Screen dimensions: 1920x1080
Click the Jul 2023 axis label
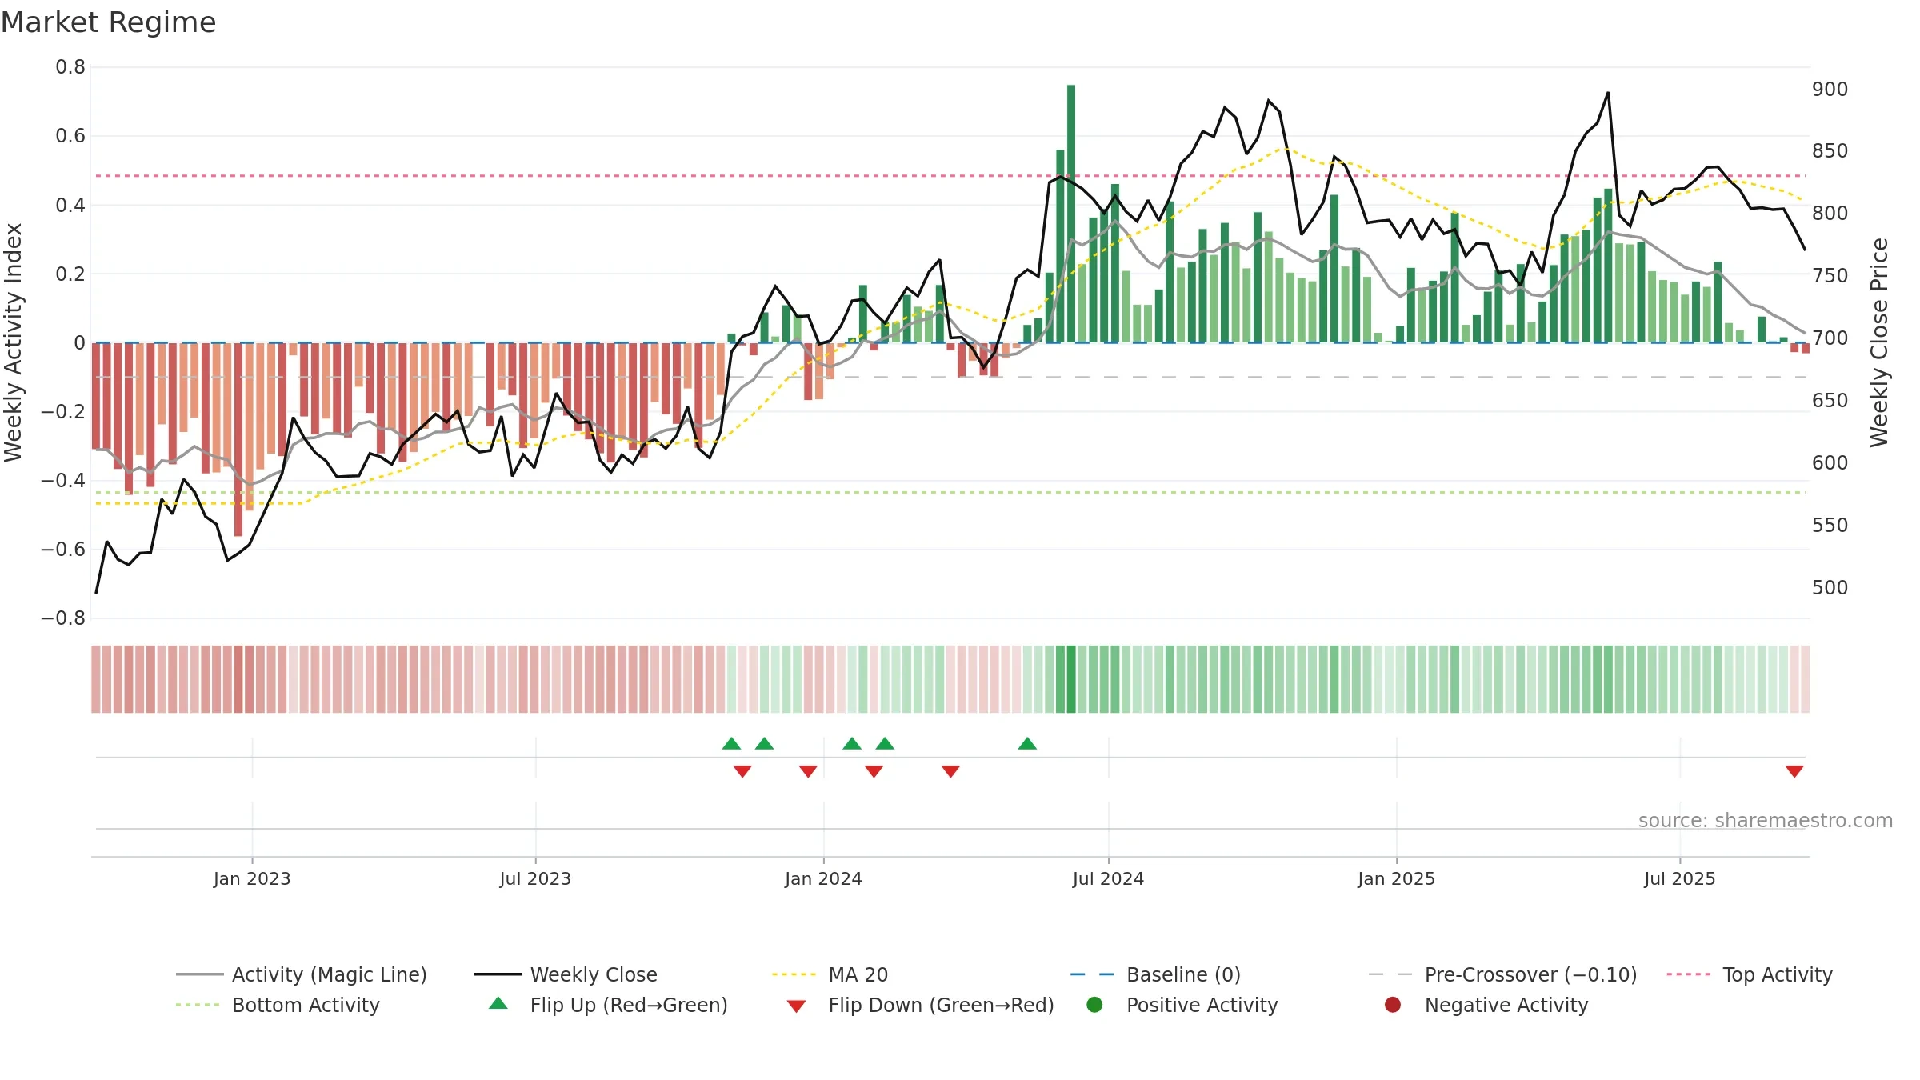point(535,878)
